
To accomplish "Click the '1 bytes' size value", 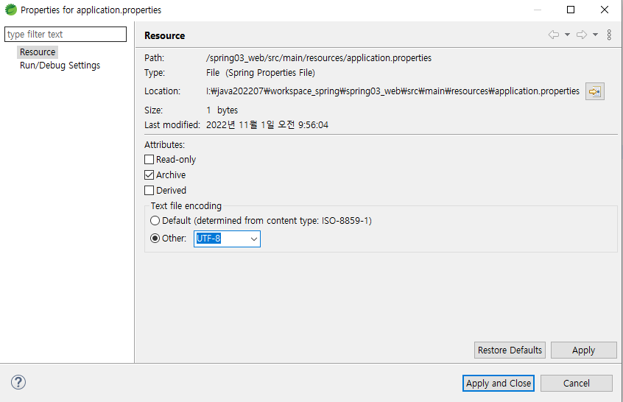I will click(x=222, y=110).
